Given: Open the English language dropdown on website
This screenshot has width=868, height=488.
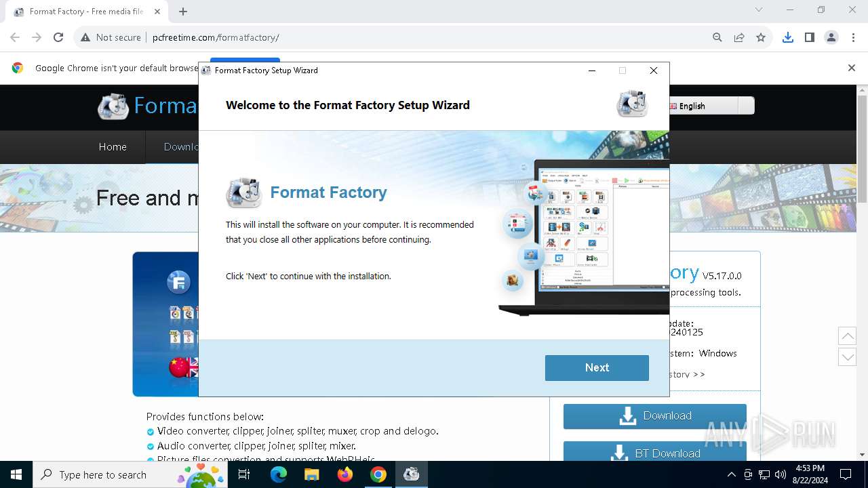Looking at the screenshot, I should click(x=710, y=106).
